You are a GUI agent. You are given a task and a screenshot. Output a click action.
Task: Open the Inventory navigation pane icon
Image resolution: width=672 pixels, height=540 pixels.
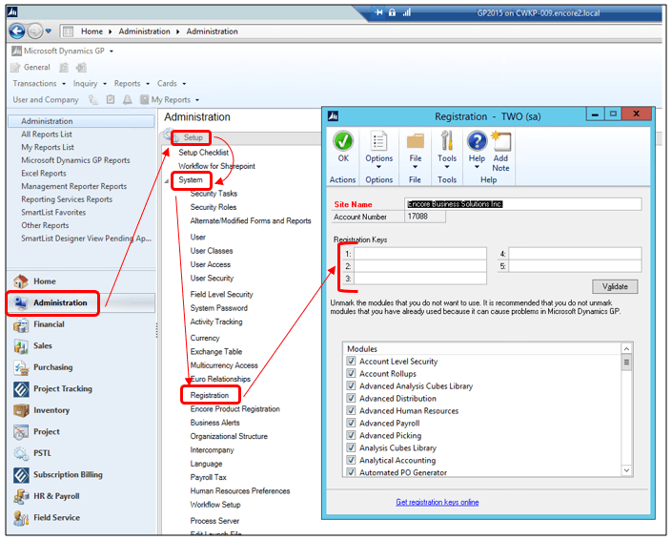[21, 410]
